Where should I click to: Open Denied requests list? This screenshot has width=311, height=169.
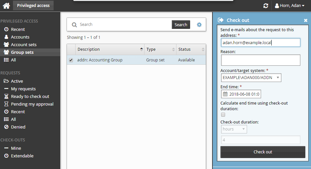pyautogui.click(x=18, y=127)
